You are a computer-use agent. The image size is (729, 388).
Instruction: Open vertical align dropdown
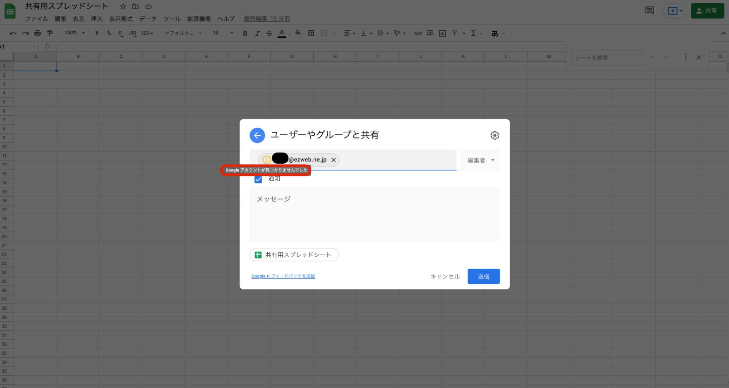tap(367, 33)
